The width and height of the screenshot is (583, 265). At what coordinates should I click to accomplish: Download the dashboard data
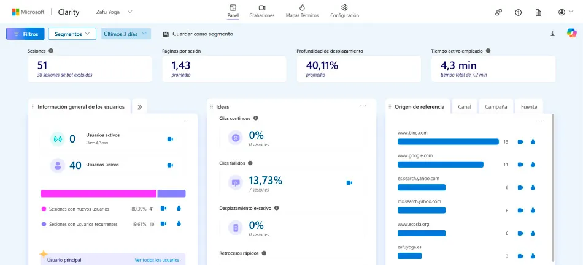point(552,34)
